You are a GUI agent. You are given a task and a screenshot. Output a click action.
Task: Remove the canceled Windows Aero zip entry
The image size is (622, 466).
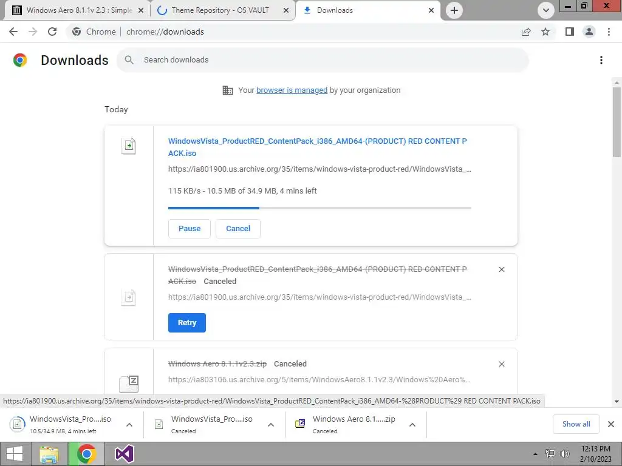point(501,364)
